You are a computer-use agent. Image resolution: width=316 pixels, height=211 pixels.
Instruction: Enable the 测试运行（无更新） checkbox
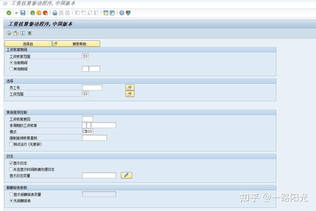click(11, 144)
